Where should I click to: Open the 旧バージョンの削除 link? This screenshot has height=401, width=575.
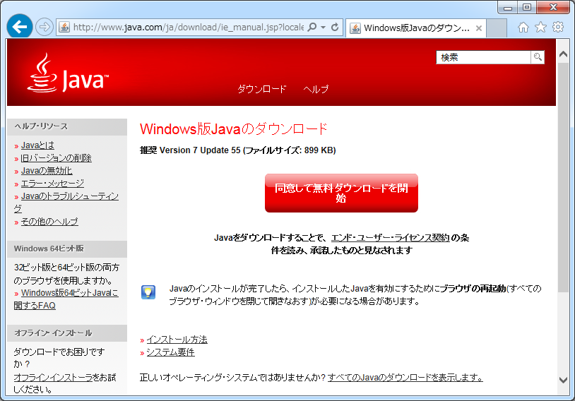click(56, 158)
